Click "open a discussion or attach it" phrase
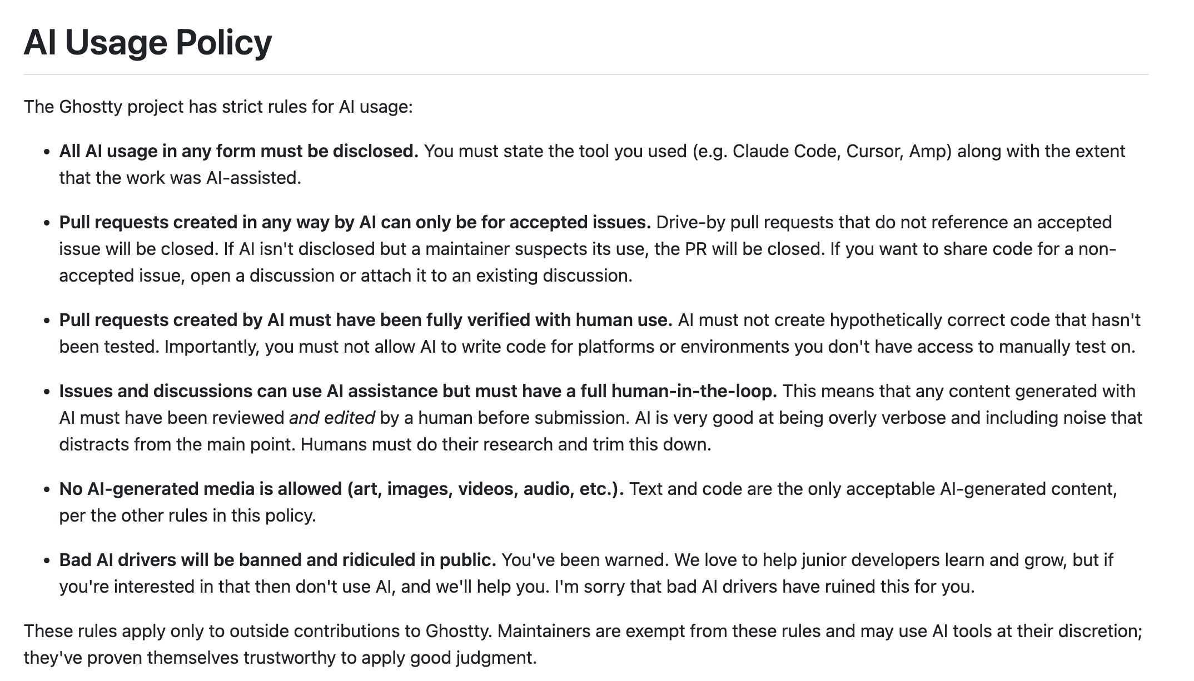This screenshot has width=1194, height=681. (309, 276)
